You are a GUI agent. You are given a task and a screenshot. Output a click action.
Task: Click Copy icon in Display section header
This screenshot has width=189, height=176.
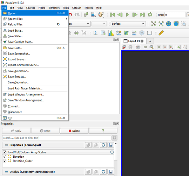tap(88, 172)
